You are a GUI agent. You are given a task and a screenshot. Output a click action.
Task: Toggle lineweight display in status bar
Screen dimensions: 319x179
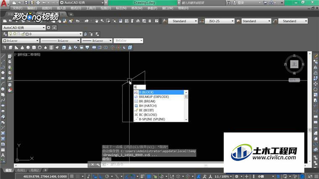[x=142, y=176]
